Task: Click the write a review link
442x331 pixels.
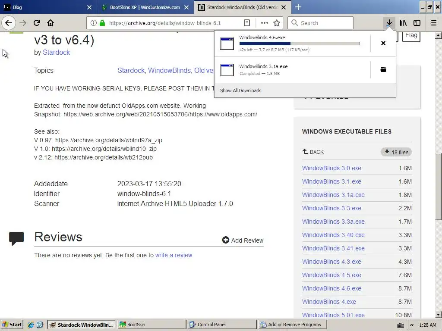Action: (174, 255)
